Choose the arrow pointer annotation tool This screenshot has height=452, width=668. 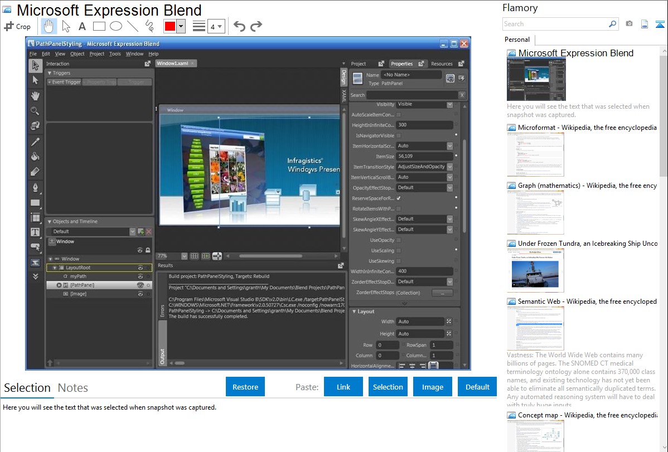point(66,26)
